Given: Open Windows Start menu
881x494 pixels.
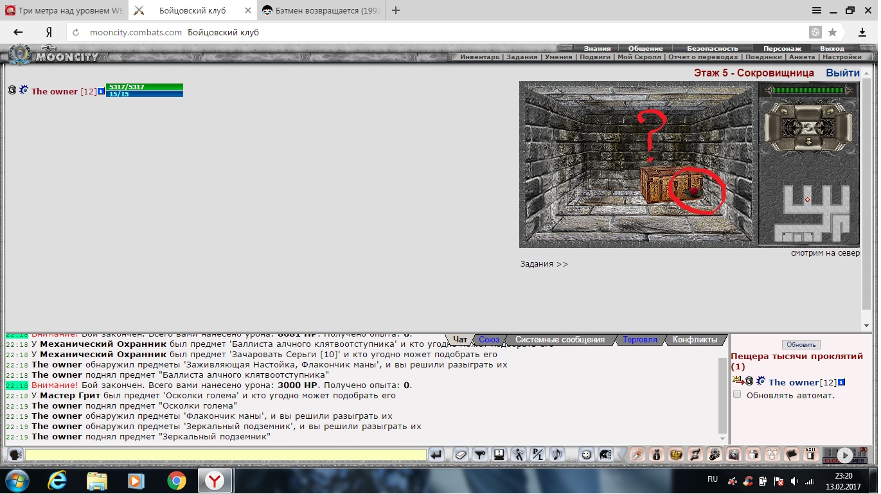Looking at the screenshot, I should point(16,481).
